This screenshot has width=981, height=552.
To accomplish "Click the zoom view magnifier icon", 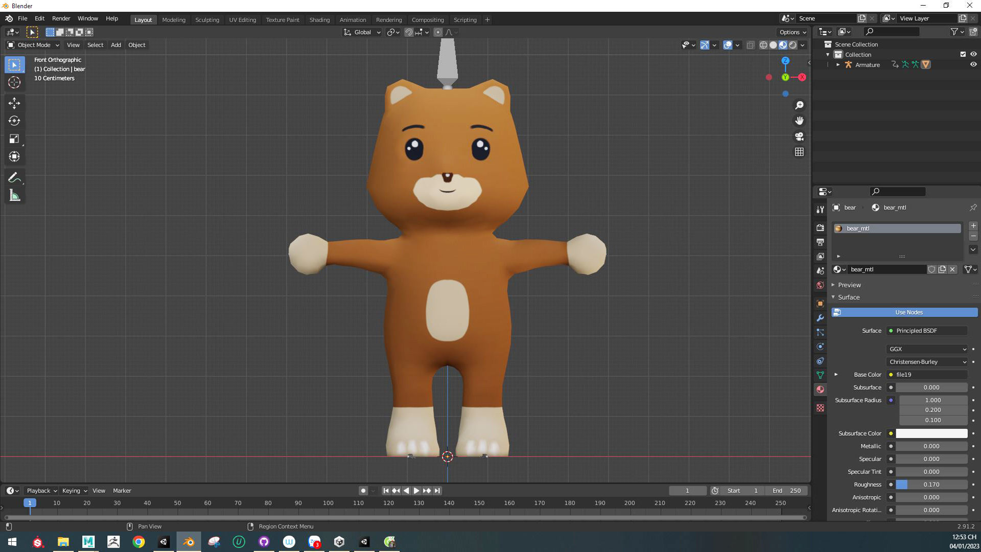I will [799, 105].
